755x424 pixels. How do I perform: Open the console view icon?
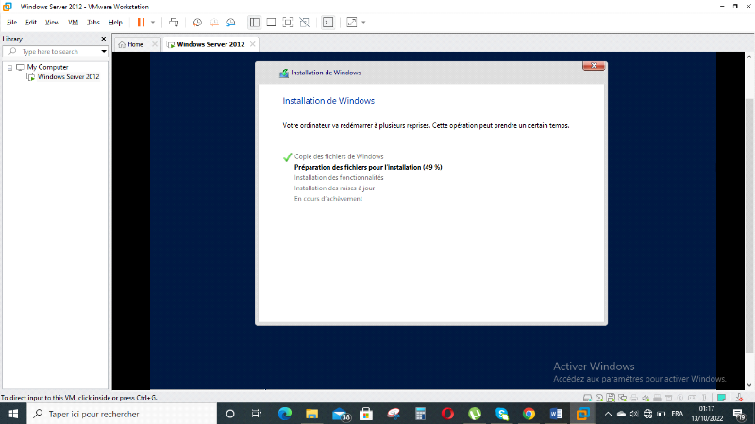click(x=327, y=22)
